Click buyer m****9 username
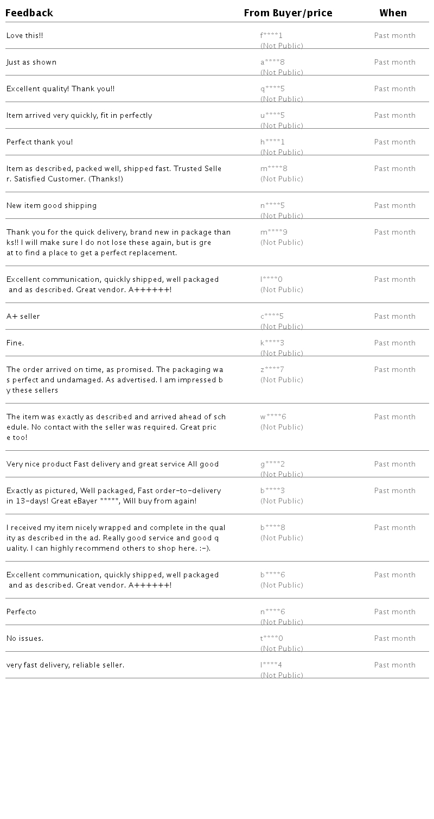 273,232
